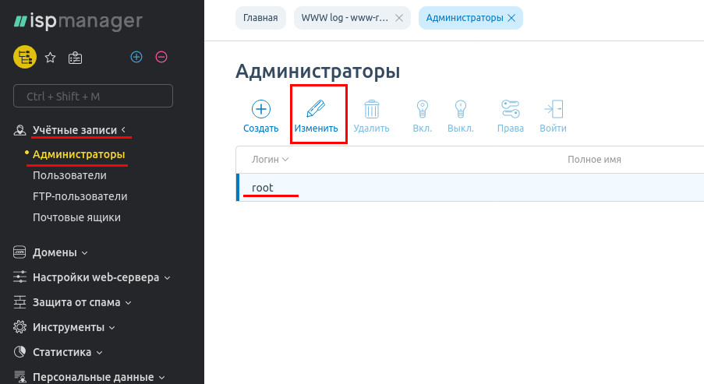Expand the Домены sidebar section
Image resolution: width=704 pixels, height=384 pixels.
pos(59,252)
